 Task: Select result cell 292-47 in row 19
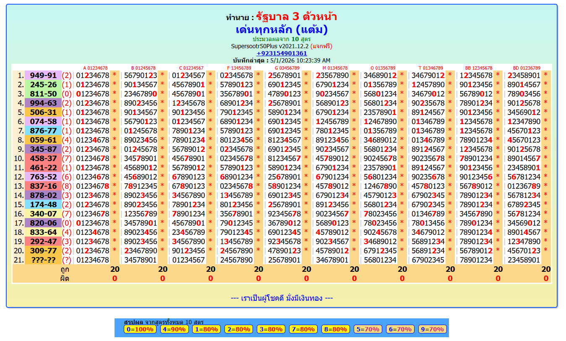click(x=43, y=242)
